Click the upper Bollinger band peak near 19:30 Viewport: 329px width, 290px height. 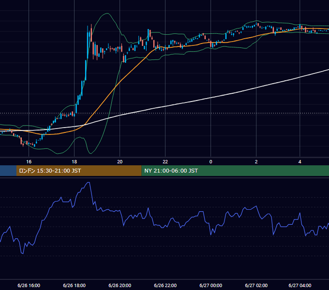pos(107,14)
